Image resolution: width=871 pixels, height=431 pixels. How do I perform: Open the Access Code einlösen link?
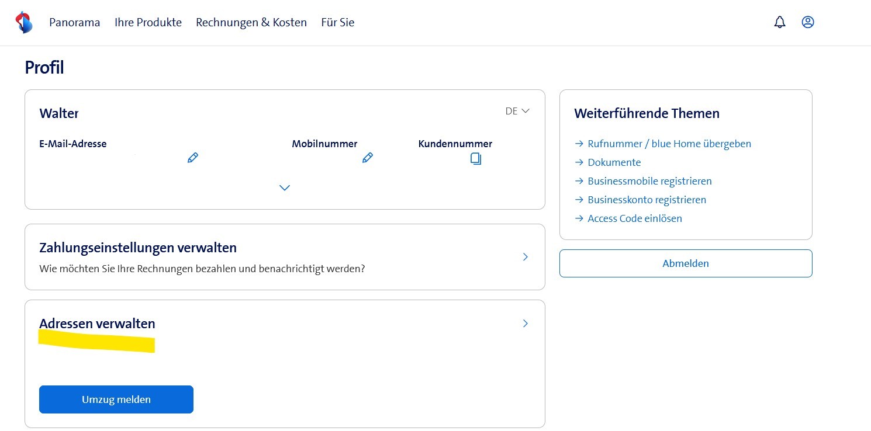click(x=634, y=218)
